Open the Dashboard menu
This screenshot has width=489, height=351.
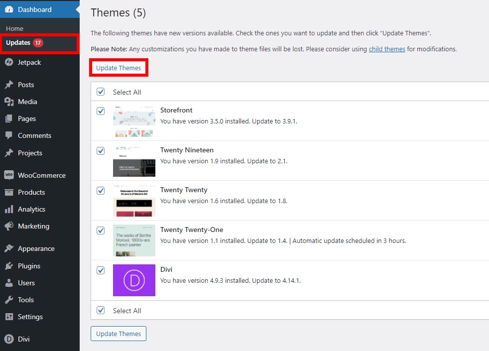[35, 9]
